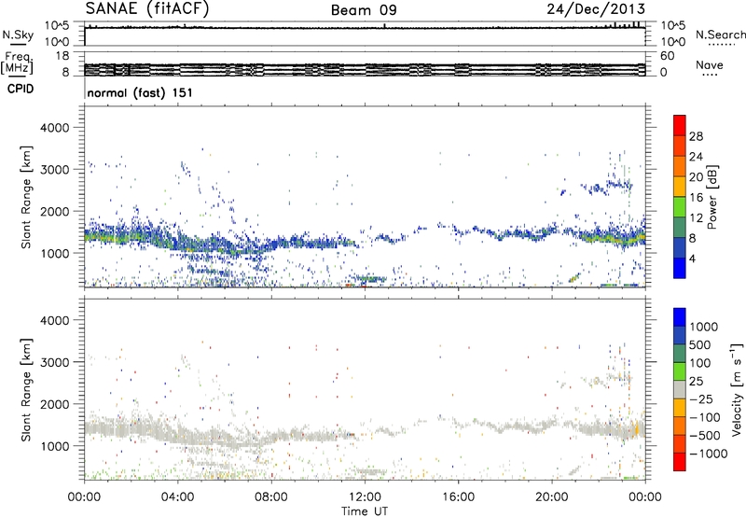746x517 pixels.
Task: Click the SANAE (fitACF) plot title
Action: [147, 8]
